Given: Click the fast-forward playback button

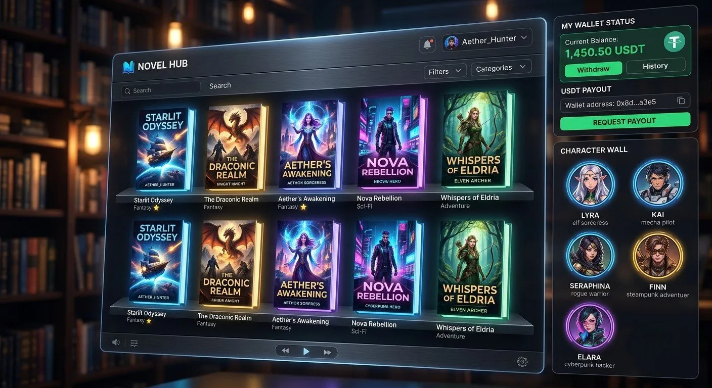Looking at the screenshot, I should coord(327,352).
